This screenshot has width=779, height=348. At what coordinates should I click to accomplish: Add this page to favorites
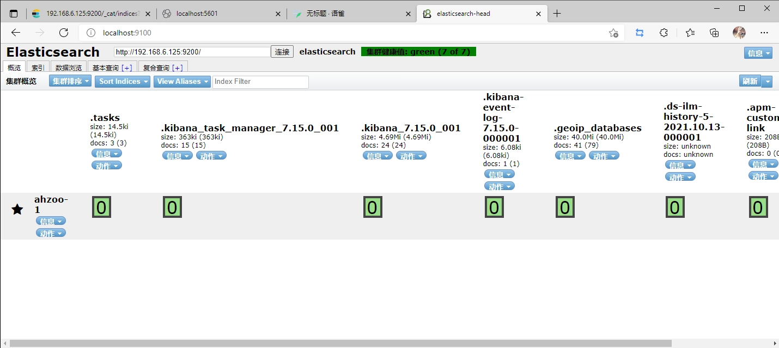point(613,33)
